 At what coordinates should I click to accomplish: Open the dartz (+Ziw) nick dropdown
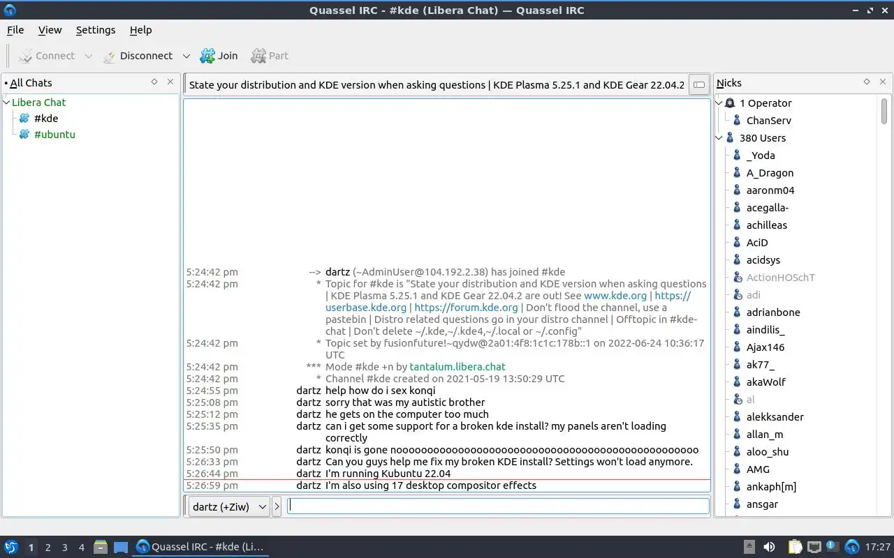click(x=228, y=506)
